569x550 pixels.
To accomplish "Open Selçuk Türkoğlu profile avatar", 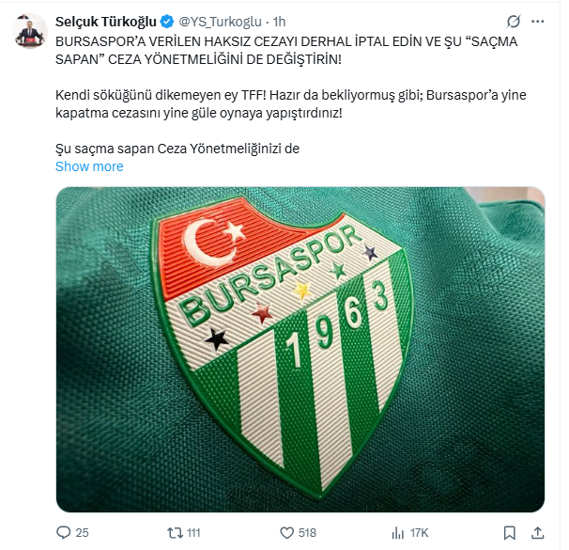I will point(30,30).
